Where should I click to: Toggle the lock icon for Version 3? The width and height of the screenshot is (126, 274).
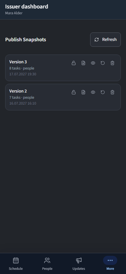(x=74, y=63)
